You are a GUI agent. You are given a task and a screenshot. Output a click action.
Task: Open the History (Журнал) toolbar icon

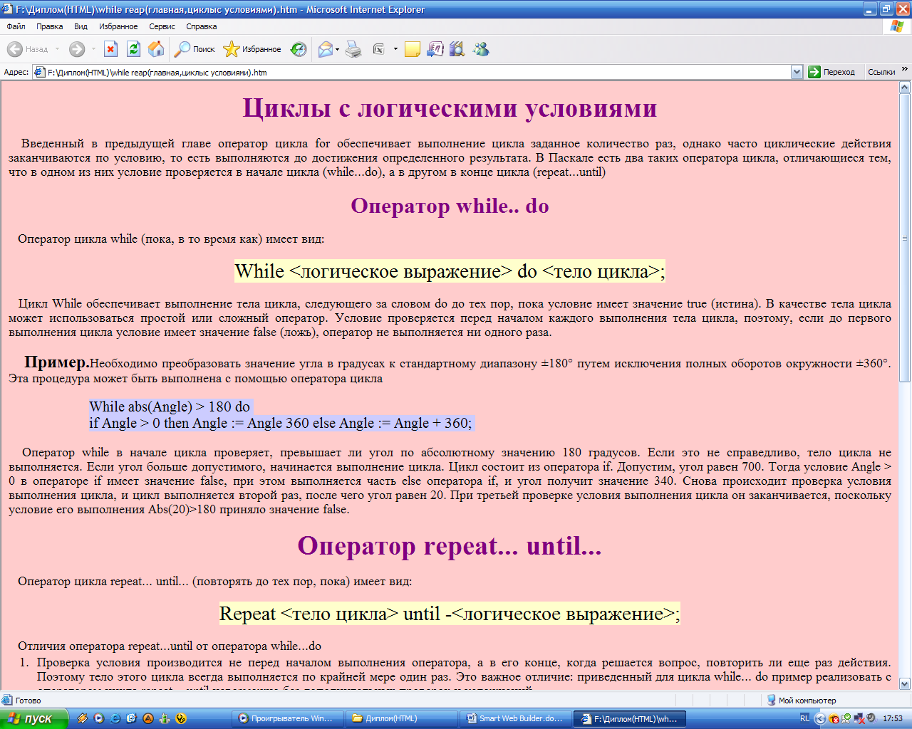(x=299, y=49)
